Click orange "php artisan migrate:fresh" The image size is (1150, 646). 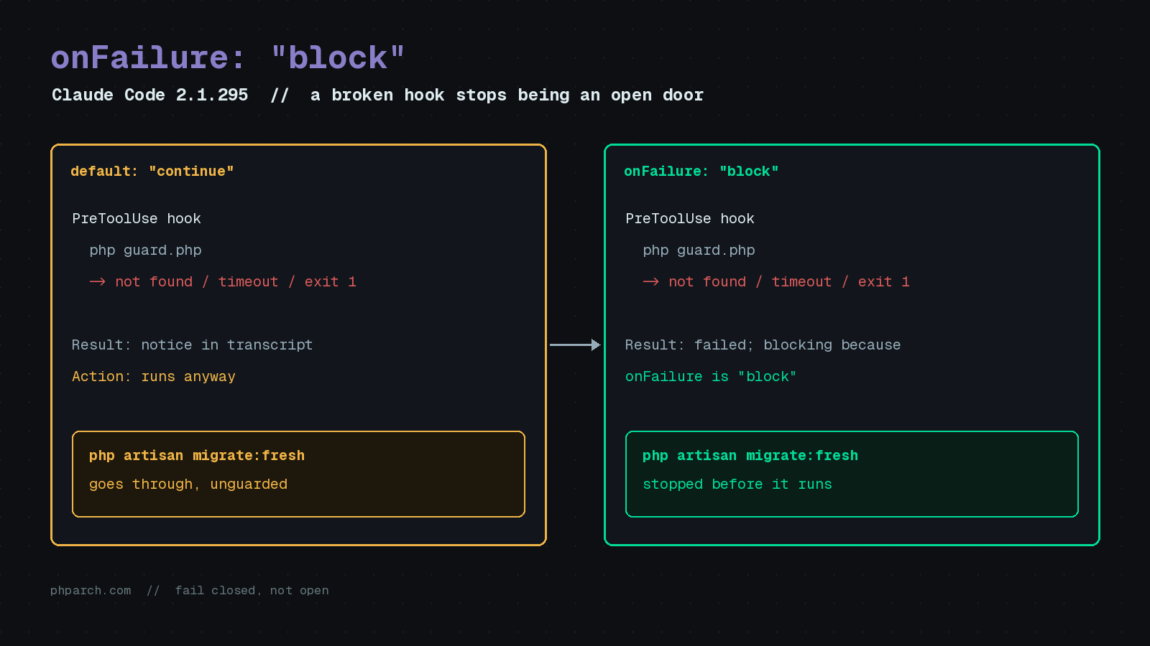(197, 456)
